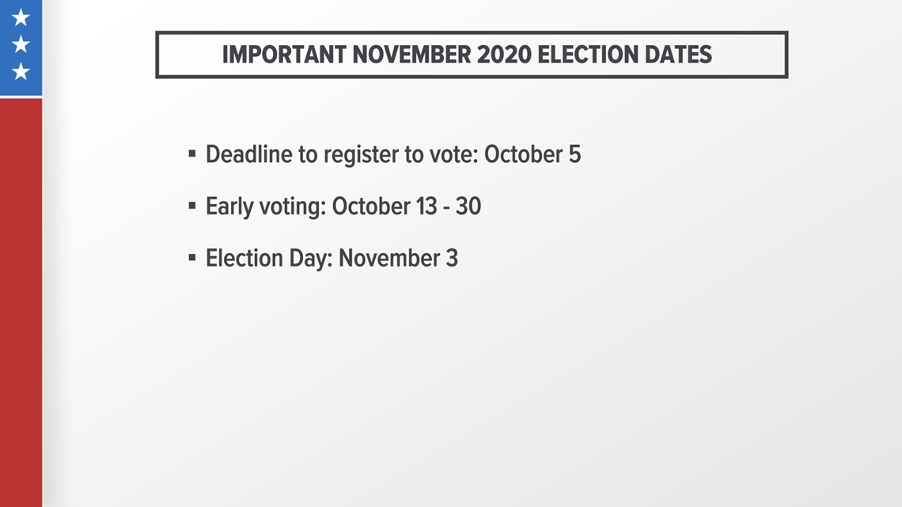Select the Important November 2020 Election Dates title
Screen dimensions: 902x507
pyautogui.click(x=467, y=55)
